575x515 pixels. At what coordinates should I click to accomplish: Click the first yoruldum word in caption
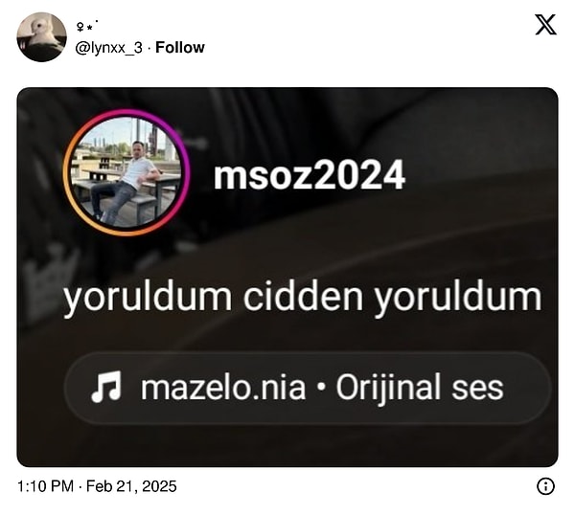(x=148, y=298)
